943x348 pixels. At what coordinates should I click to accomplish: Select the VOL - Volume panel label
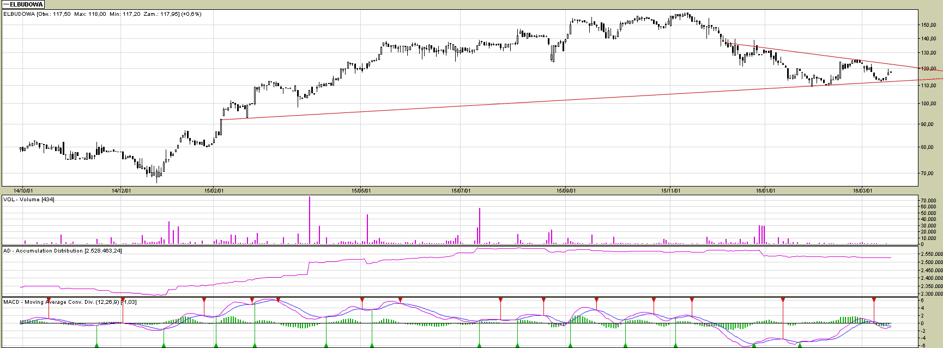point(29,200)
